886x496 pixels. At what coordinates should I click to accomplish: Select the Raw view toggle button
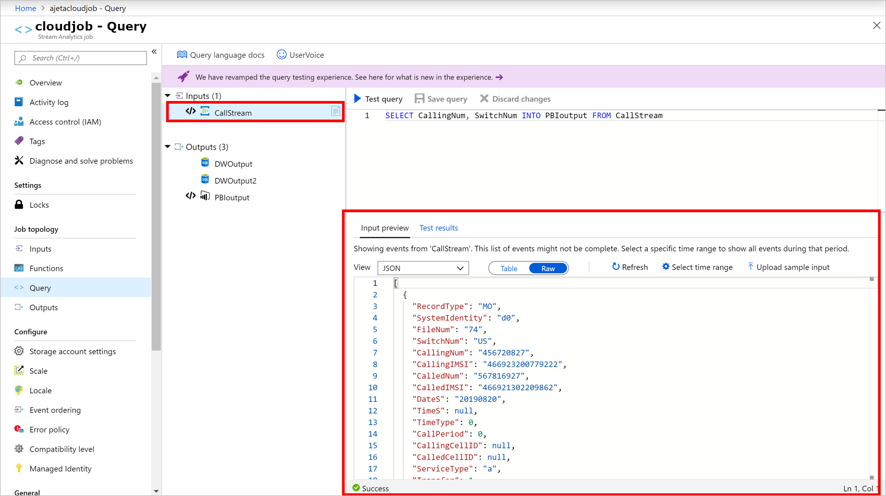coord(548,268)
